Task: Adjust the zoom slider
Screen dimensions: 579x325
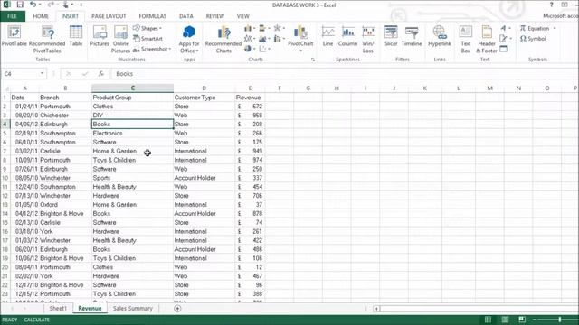Action: (x=560, y=320)
